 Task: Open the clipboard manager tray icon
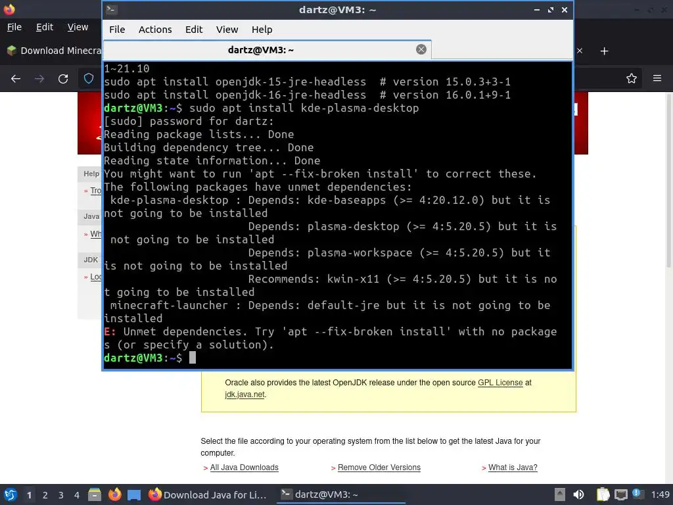(x=603, y=494)
